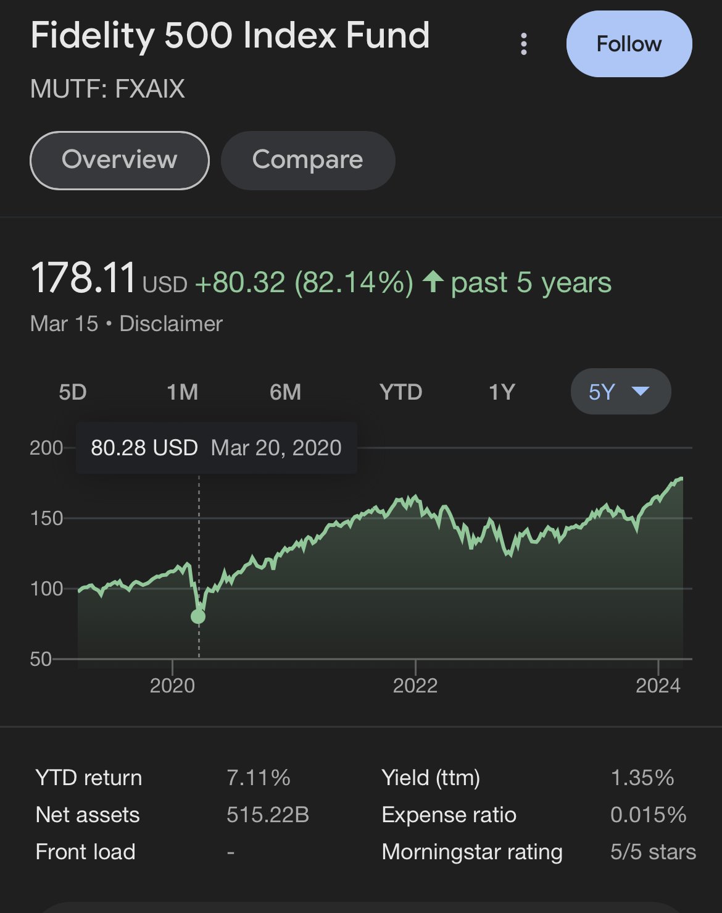Click the 178.11 USD price heading

[109, 279]
